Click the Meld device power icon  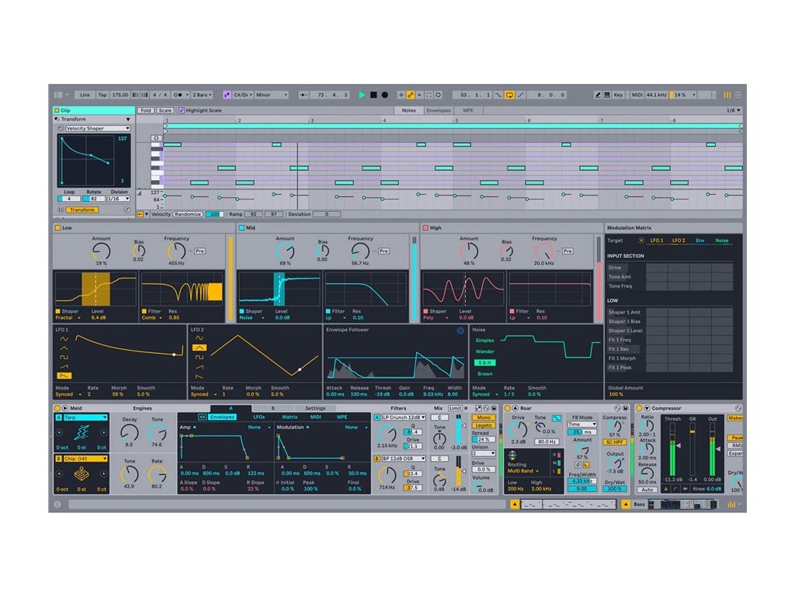coord(57,408)
